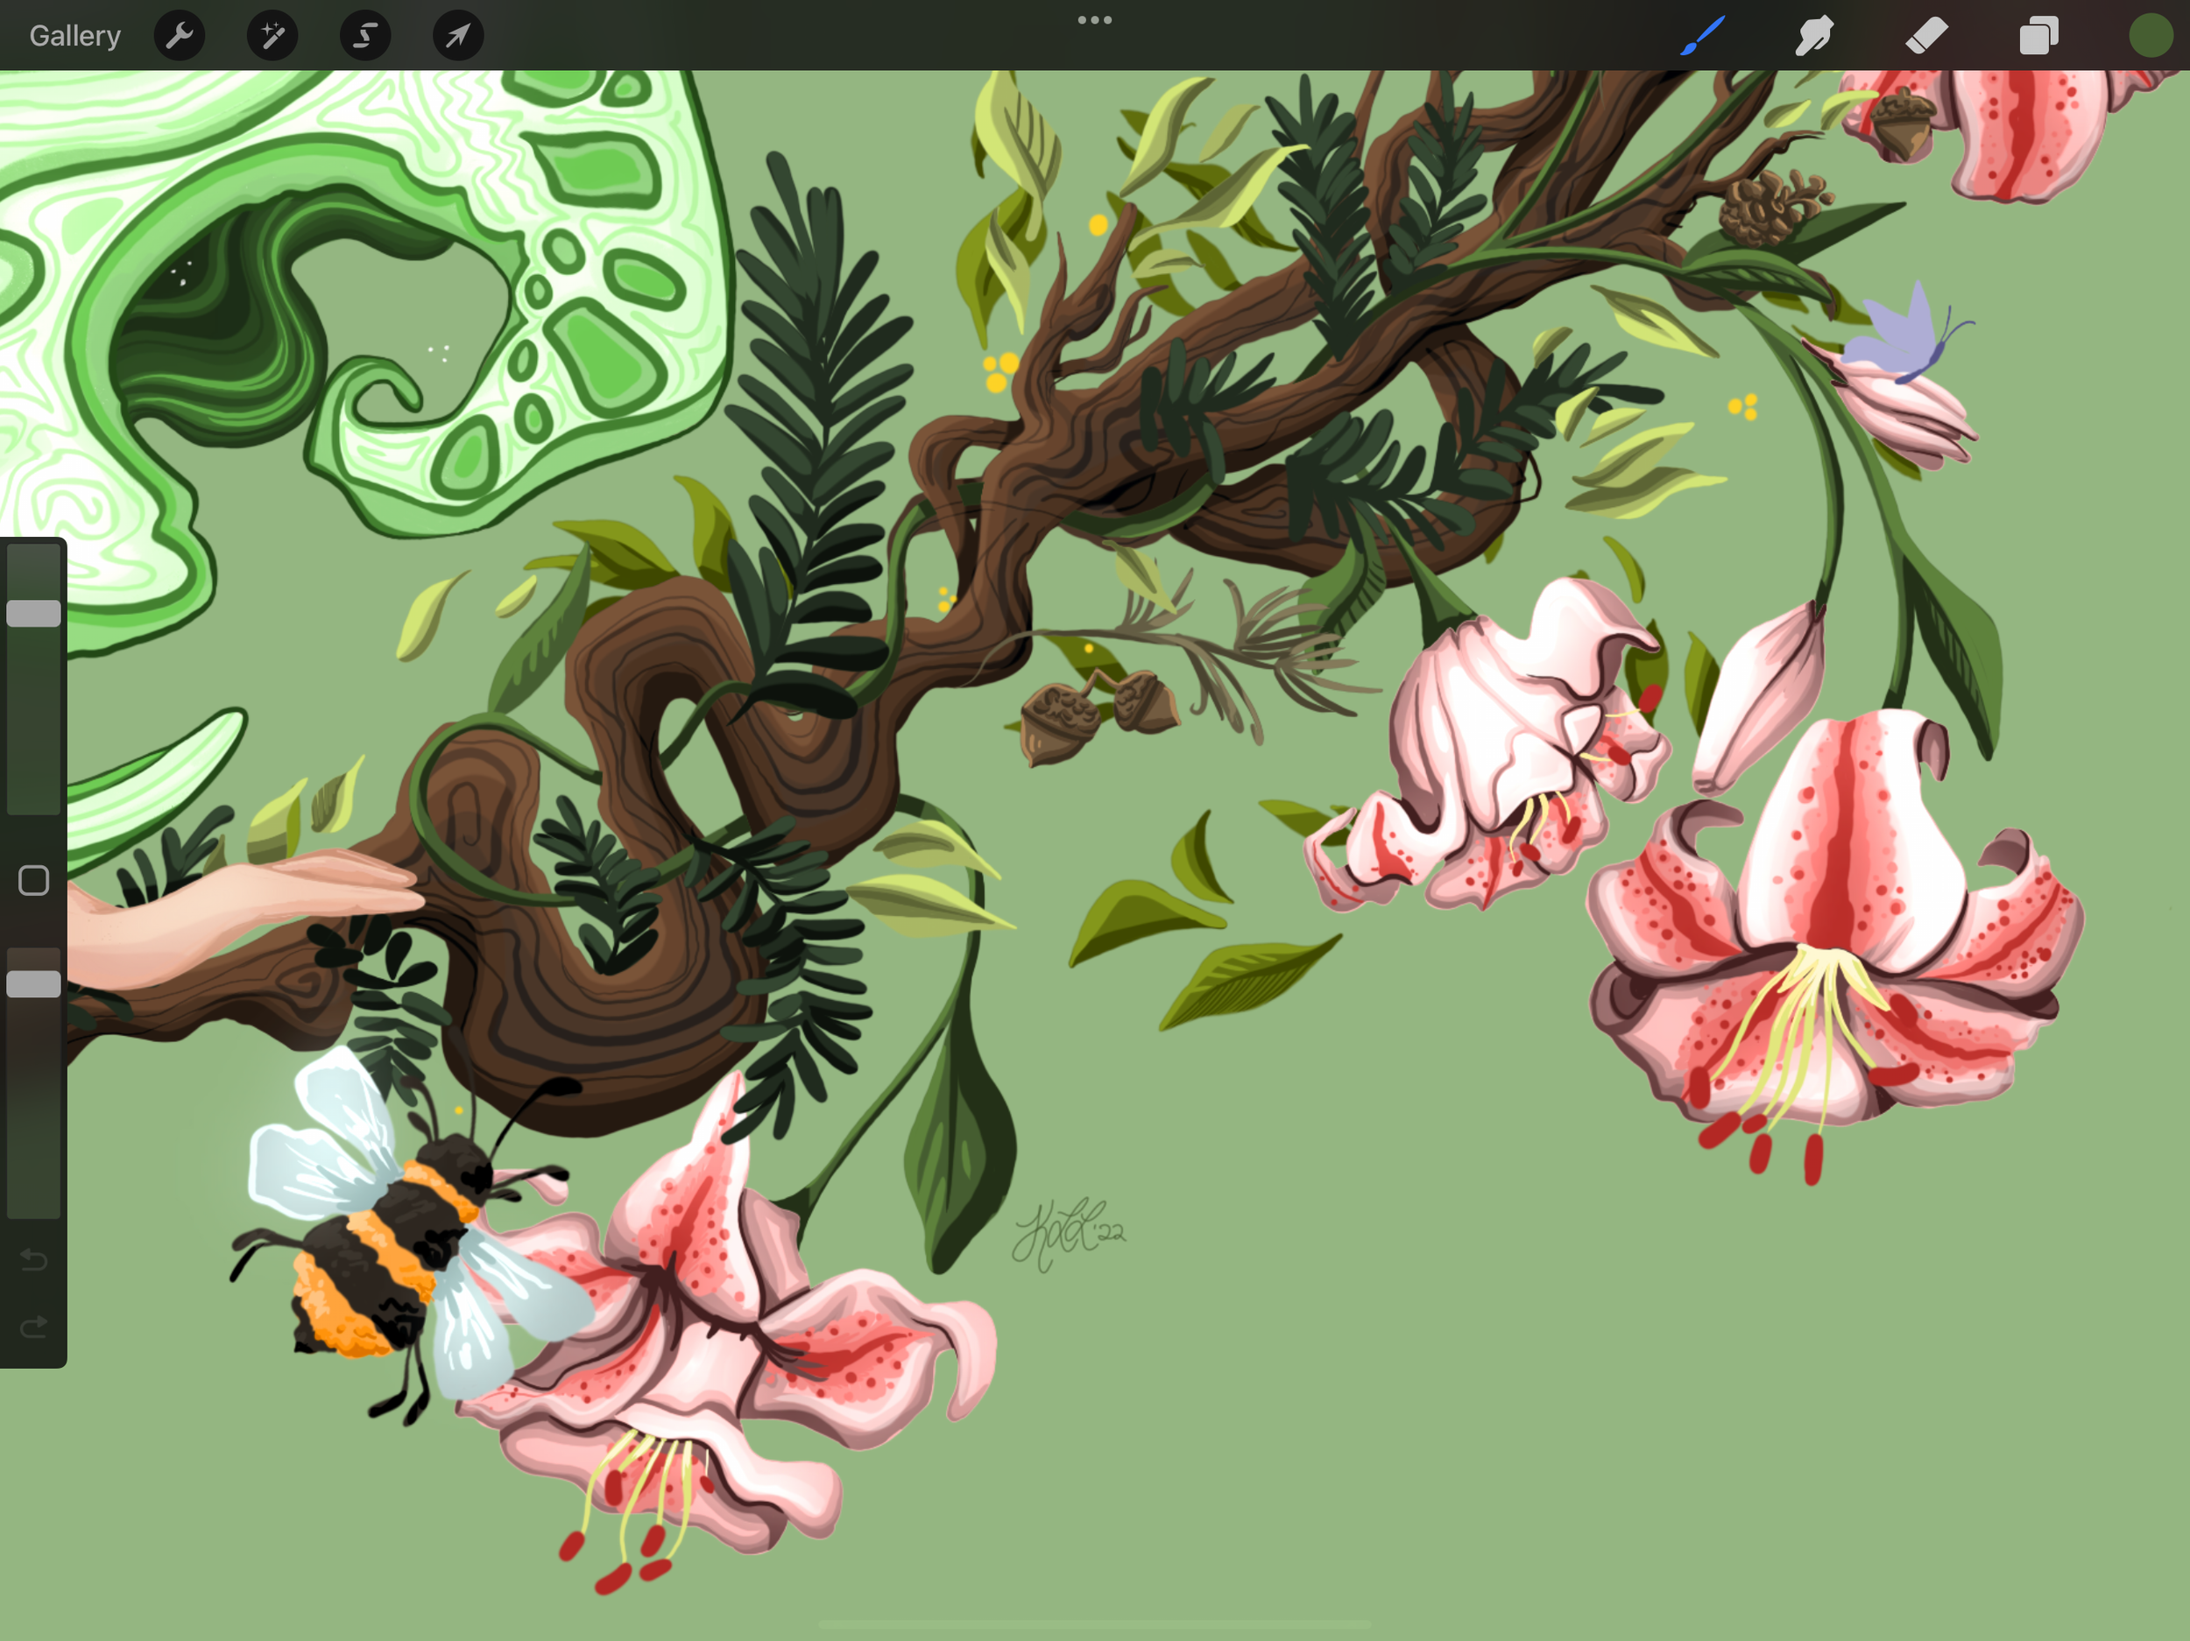
Task: Open the Actions wrench menu
Action: point(180,36)
